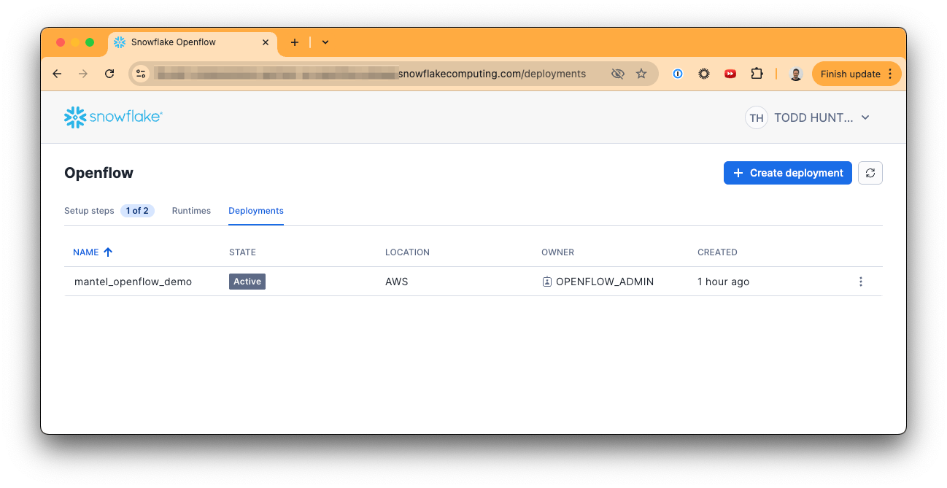
Task: Open the 1Password extension icon
Action: pyautogui.click(x=678, y=74)
